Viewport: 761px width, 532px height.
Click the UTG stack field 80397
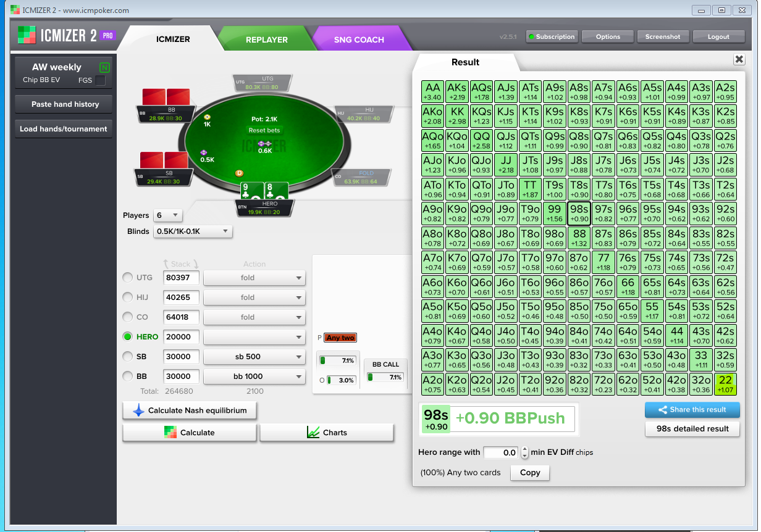[x=182, y=278]
